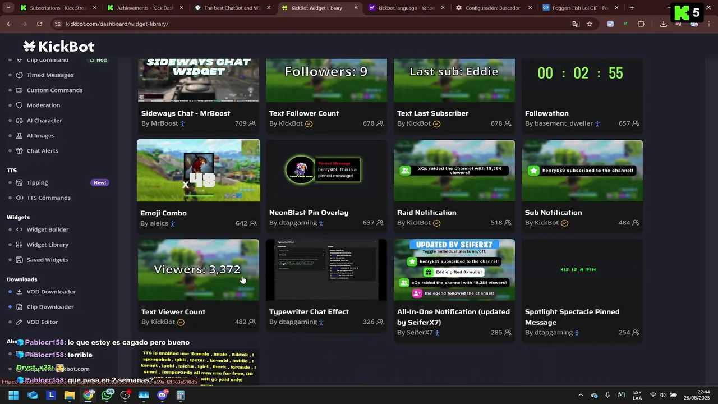This screenshot has width=718, height=404.
Task: Open File Explorer from taskbar
Action: (70, 395)
